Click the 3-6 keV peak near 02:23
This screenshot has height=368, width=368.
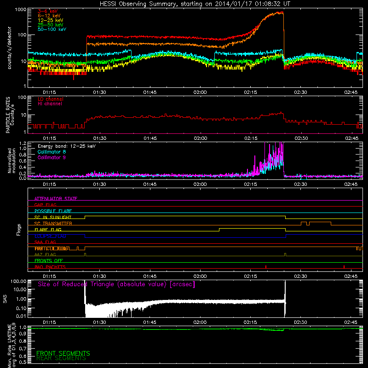[278, 12]
